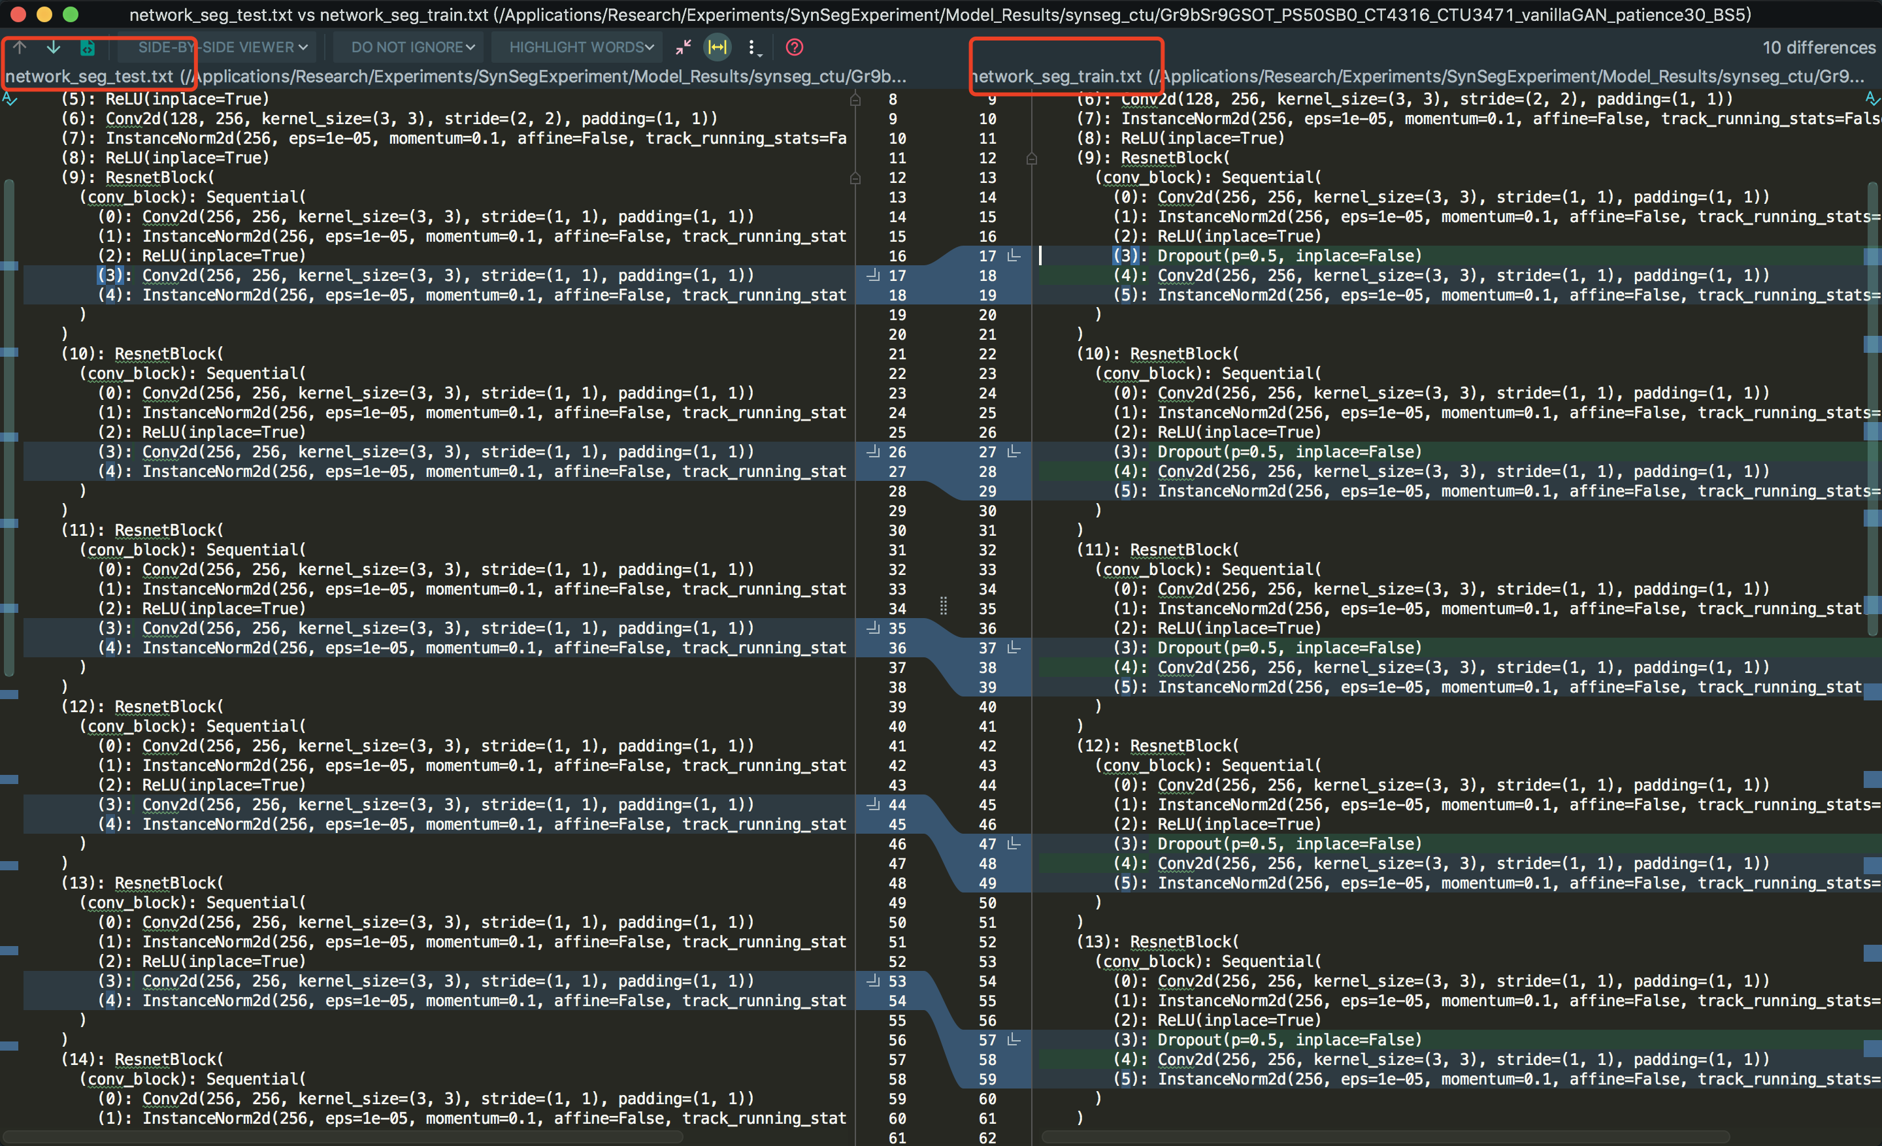Go to previous difference with up arrow
The height and width of the screenshot is (1146, 1882).
pyautogui.click(x=20, y=47)
